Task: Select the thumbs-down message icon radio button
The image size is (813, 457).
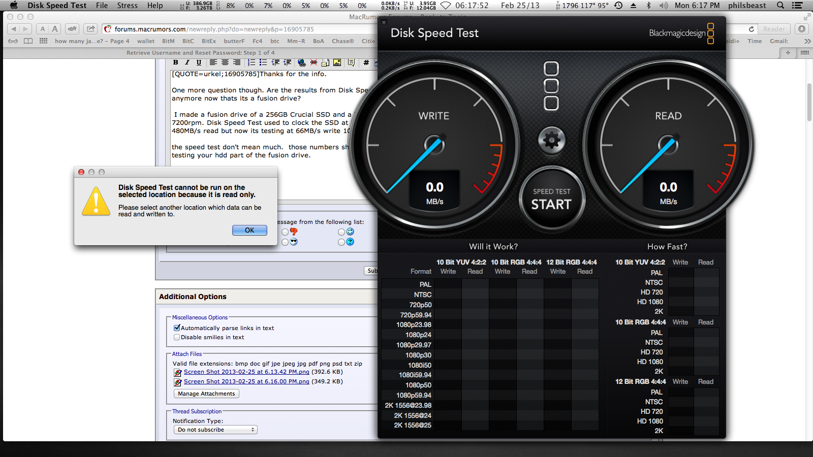Action: pyautogui.click(x=285, y=232)
